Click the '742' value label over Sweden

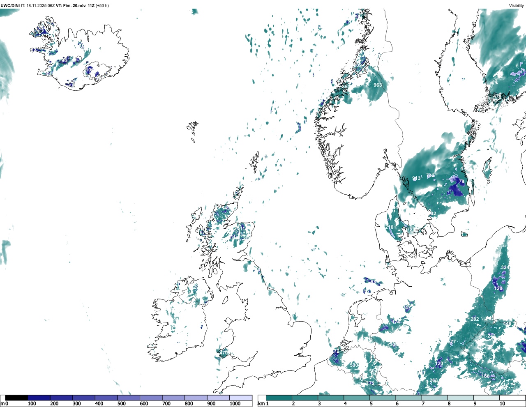430,175
